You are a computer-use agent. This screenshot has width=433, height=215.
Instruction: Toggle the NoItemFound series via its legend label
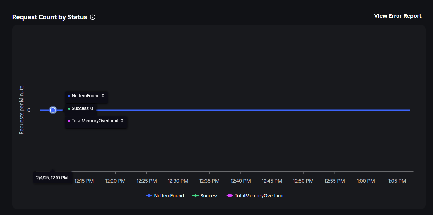click(x=169, y=196)
